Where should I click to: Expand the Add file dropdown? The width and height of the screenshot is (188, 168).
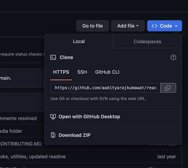tap(128, 26)
